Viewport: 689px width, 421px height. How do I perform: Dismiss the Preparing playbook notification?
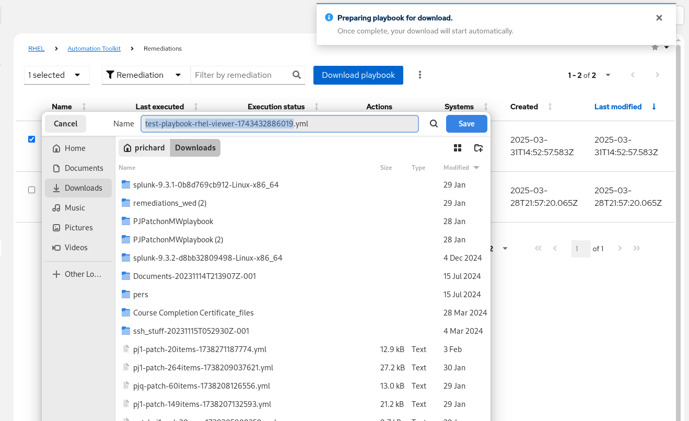tap(659, 18)
